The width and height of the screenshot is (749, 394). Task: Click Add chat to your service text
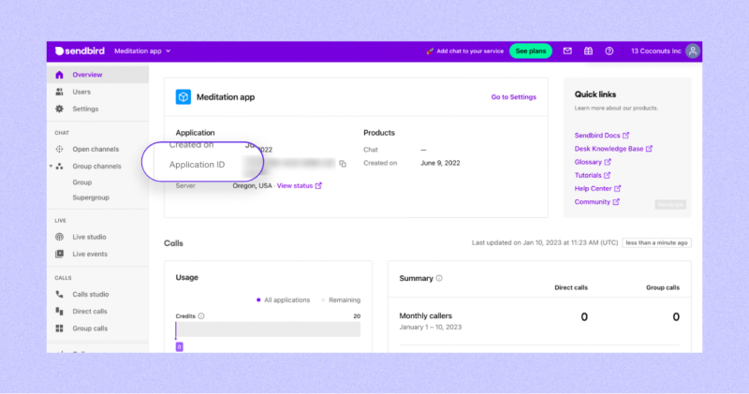coord(470,51)
